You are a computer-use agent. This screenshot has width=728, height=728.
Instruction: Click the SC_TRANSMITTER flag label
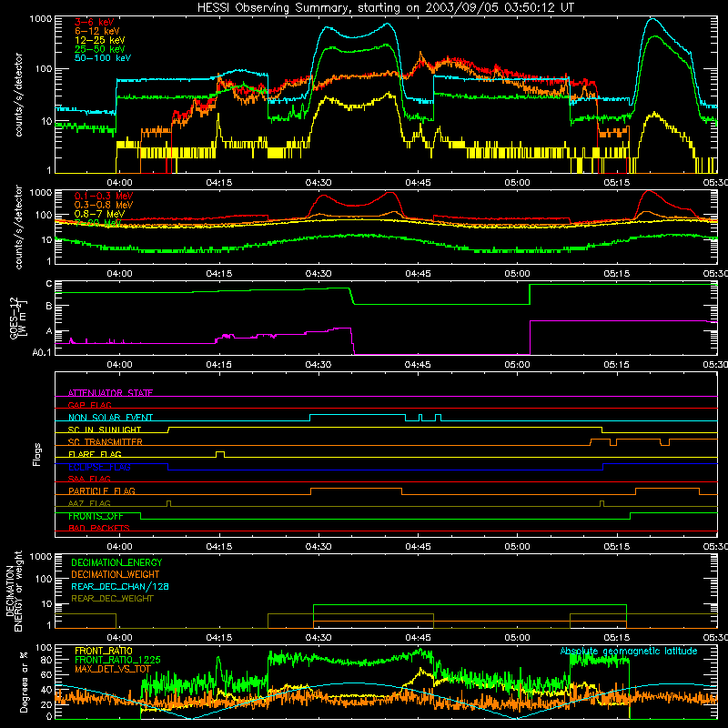tap(106, 442)
